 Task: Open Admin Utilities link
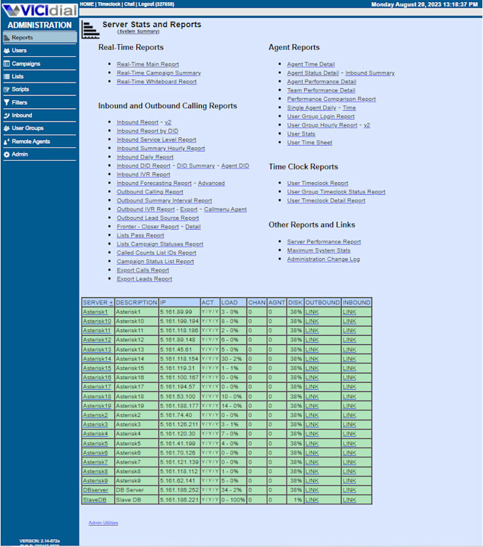click(103, 523)
